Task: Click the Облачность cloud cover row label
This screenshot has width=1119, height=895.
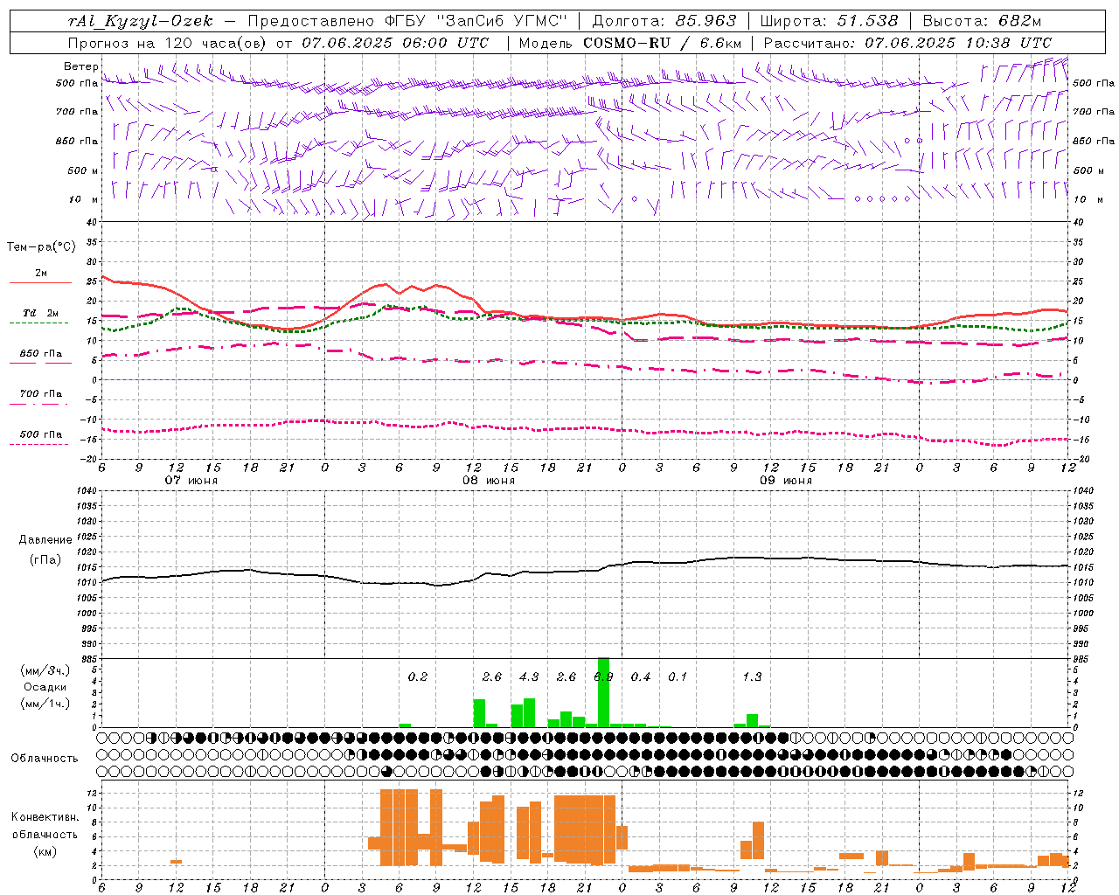Action: (x=45, y=759)
